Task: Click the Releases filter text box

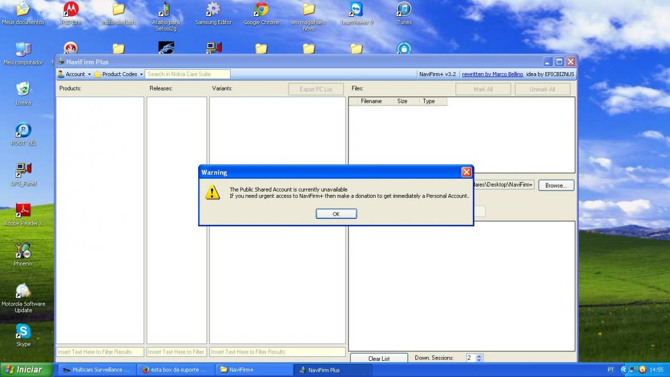Action: click(176, 352)
